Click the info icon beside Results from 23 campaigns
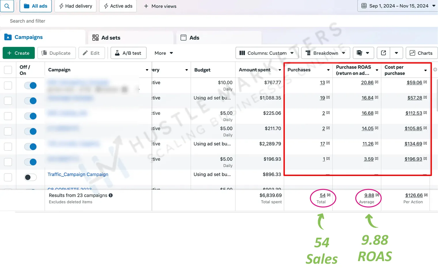The image size is (438, 268). [x=111, y=195]
